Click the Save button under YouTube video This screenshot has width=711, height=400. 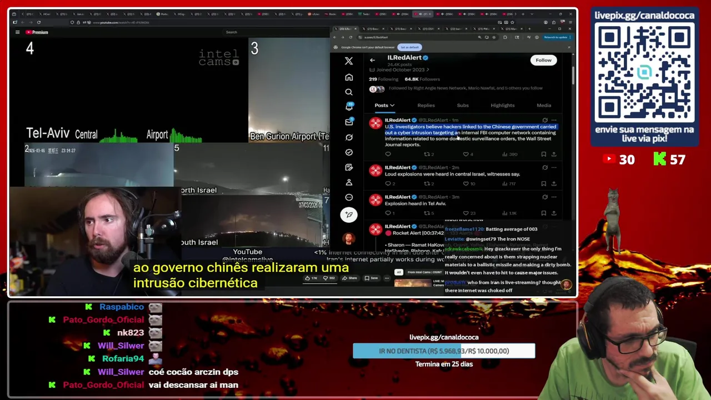click(371, 278)
